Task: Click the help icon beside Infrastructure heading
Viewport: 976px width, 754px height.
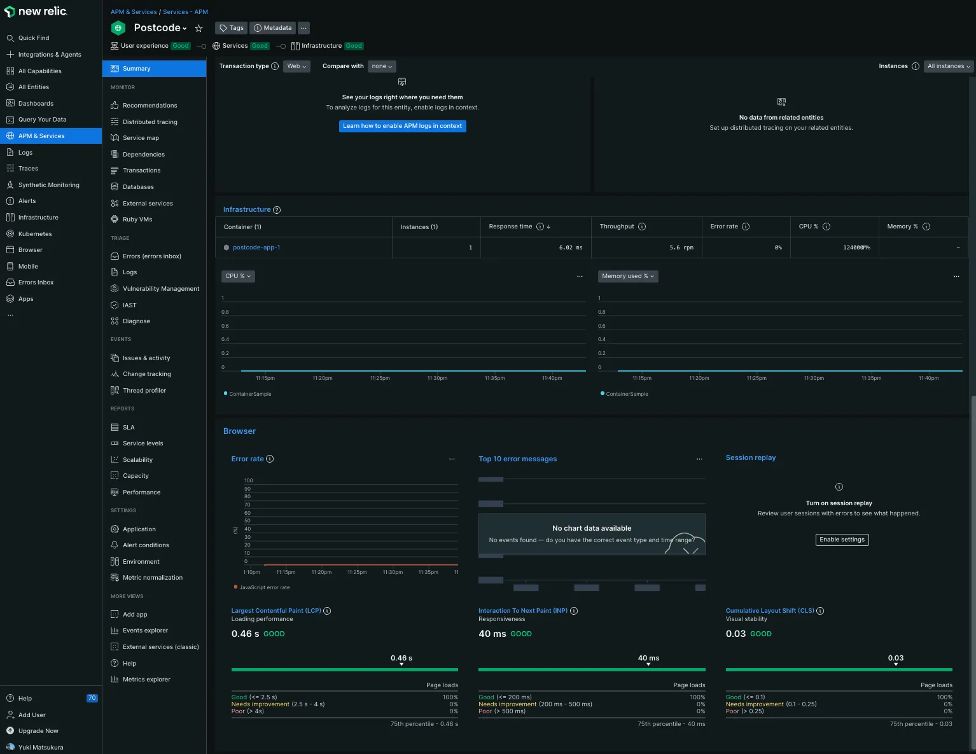Action: 277,210
